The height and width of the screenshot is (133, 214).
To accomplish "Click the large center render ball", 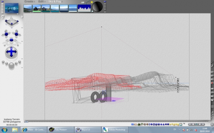I will (11, 65).
